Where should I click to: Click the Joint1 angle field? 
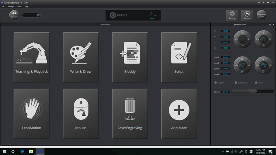226,57
